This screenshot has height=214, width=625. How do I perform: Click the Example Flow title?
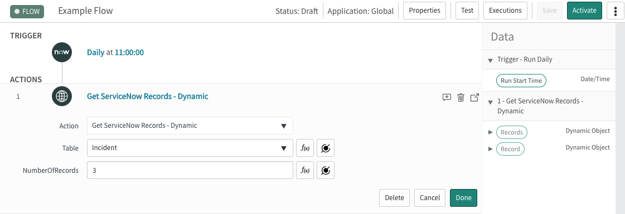tap(85, 11)
